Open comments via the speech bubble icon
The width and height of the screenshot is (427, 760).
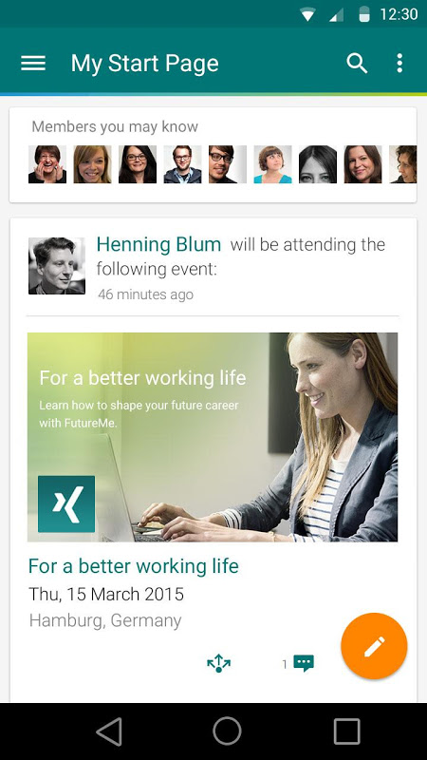coord(304,663)
